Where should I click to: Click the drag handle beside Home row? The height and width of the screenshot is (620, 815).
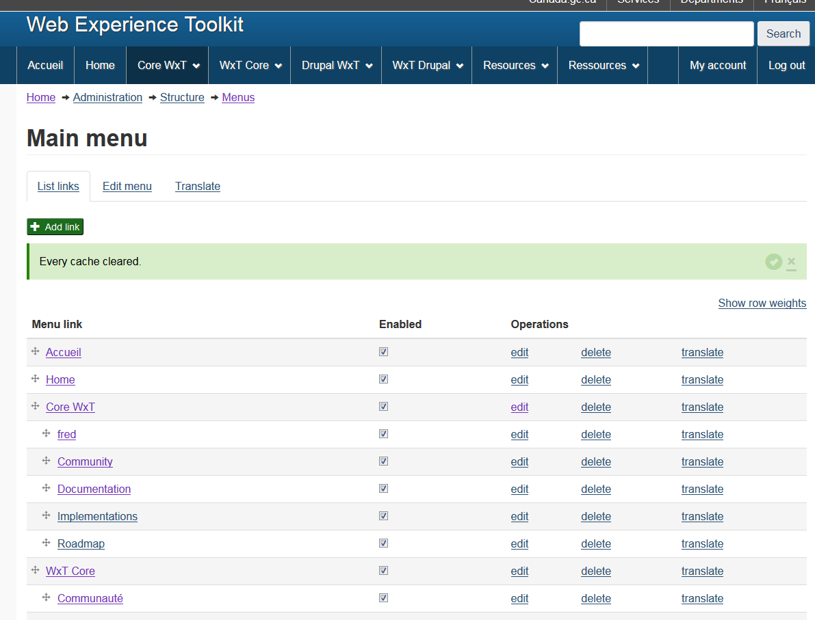click(35, 379)
